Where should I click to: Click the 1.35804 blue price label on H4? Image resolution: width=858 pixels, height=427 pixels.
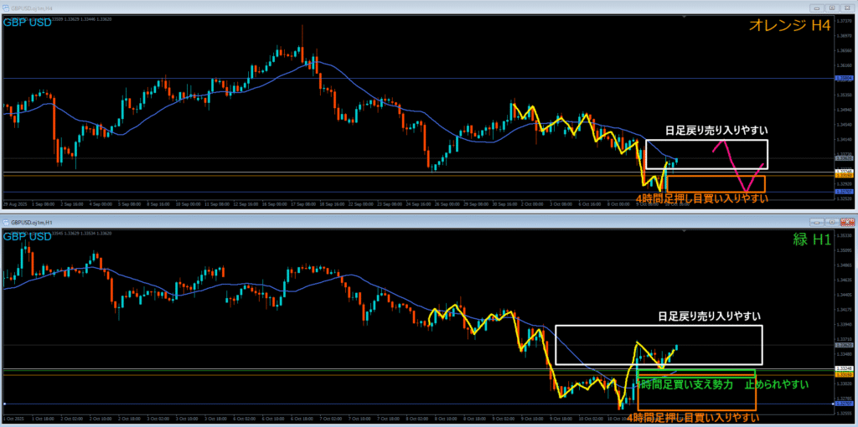(x=845, y=78)
